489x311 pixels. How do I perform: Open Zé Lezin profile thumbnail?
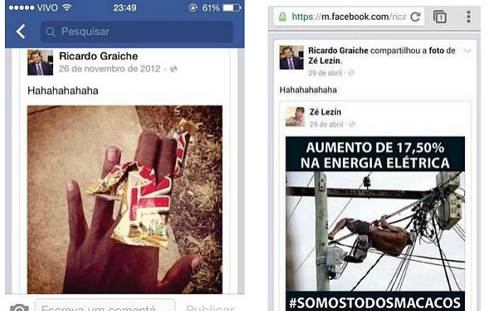click(x=295, y=117)
